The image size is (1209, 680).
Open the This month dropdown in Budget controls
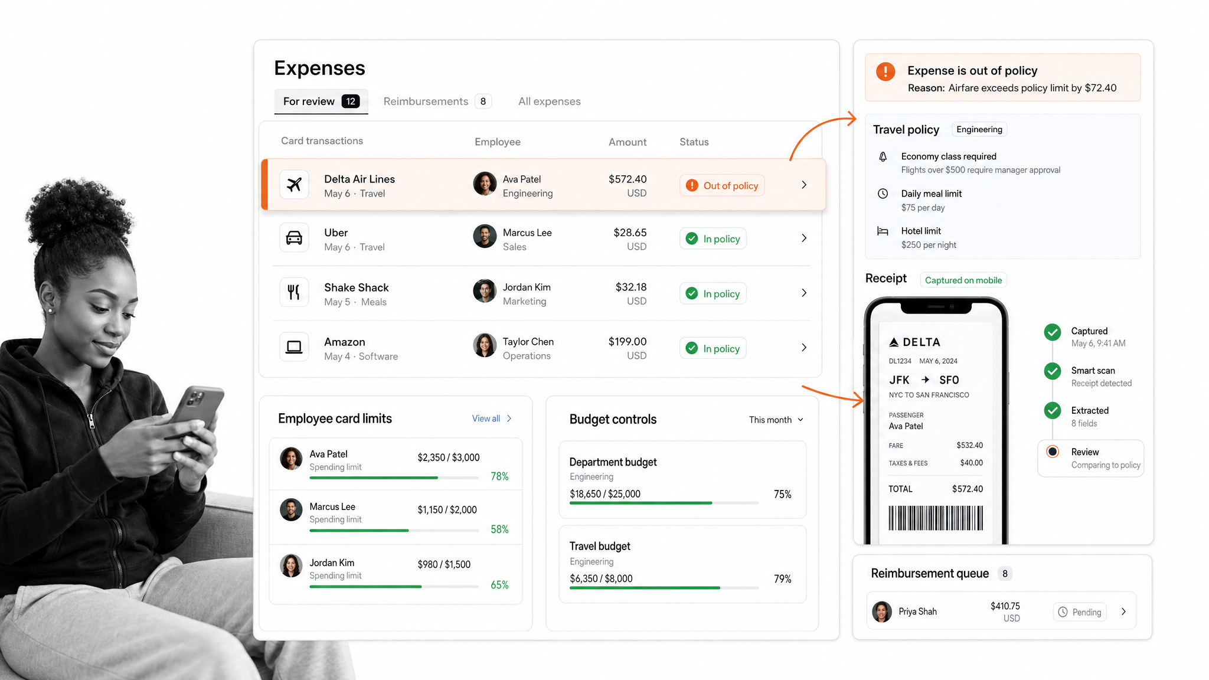click(x=776, y=420)
